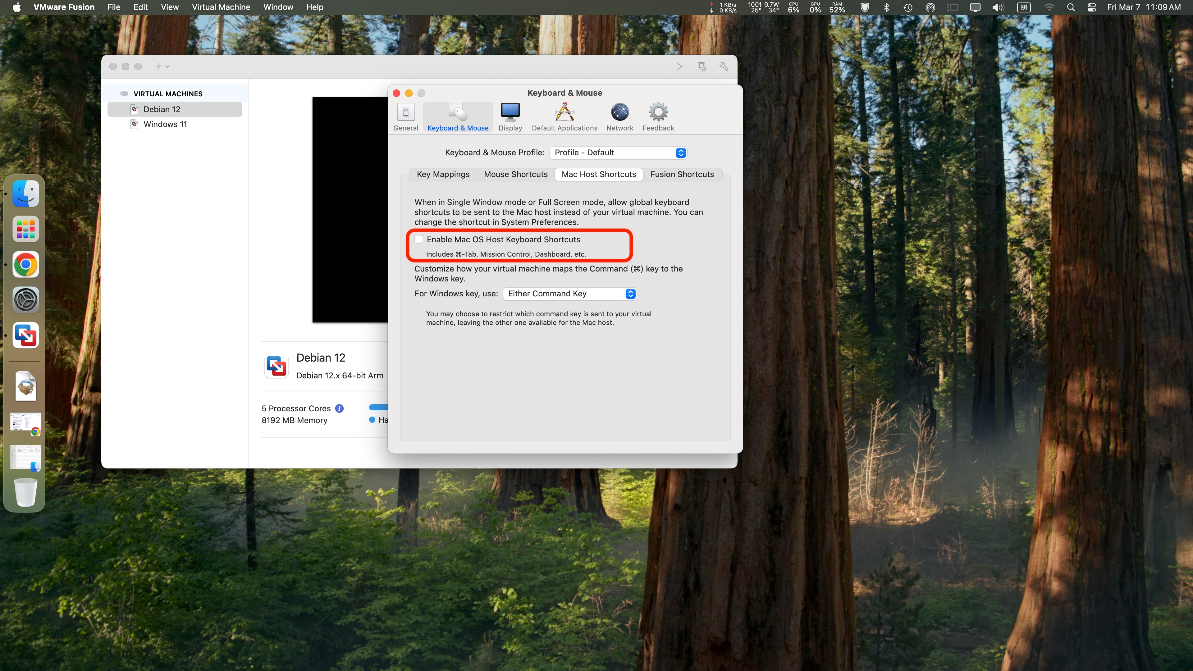This screenshot has width=1193, height=671.
Task: Start the VM with the play button
Action: tap(679, 67)
